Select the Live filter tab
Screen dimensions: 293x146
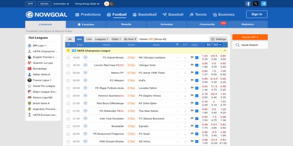pyautogui.click(x=89, y=39)
